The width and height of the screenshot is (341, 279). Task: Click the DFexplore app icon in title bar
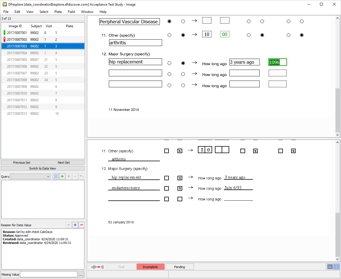coord(5,4)
